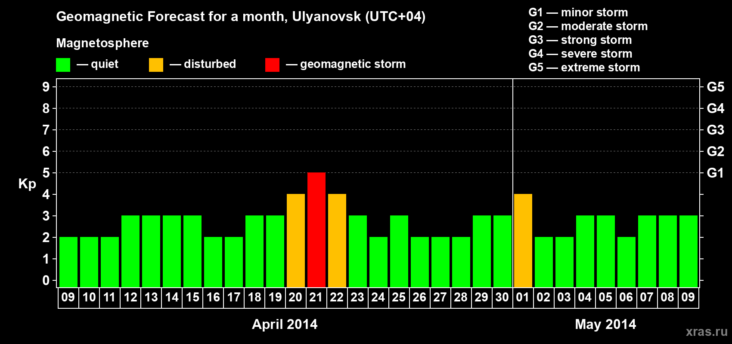Click the red geomagnetic storm legend swatch
This screenshot has height=344, width=732.
point(272,65)
